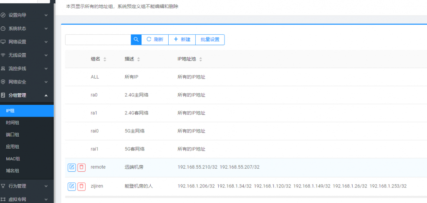The image size is (427, 203).
Task: Click the 行为管理 filter icon
Action: [3, 186]
